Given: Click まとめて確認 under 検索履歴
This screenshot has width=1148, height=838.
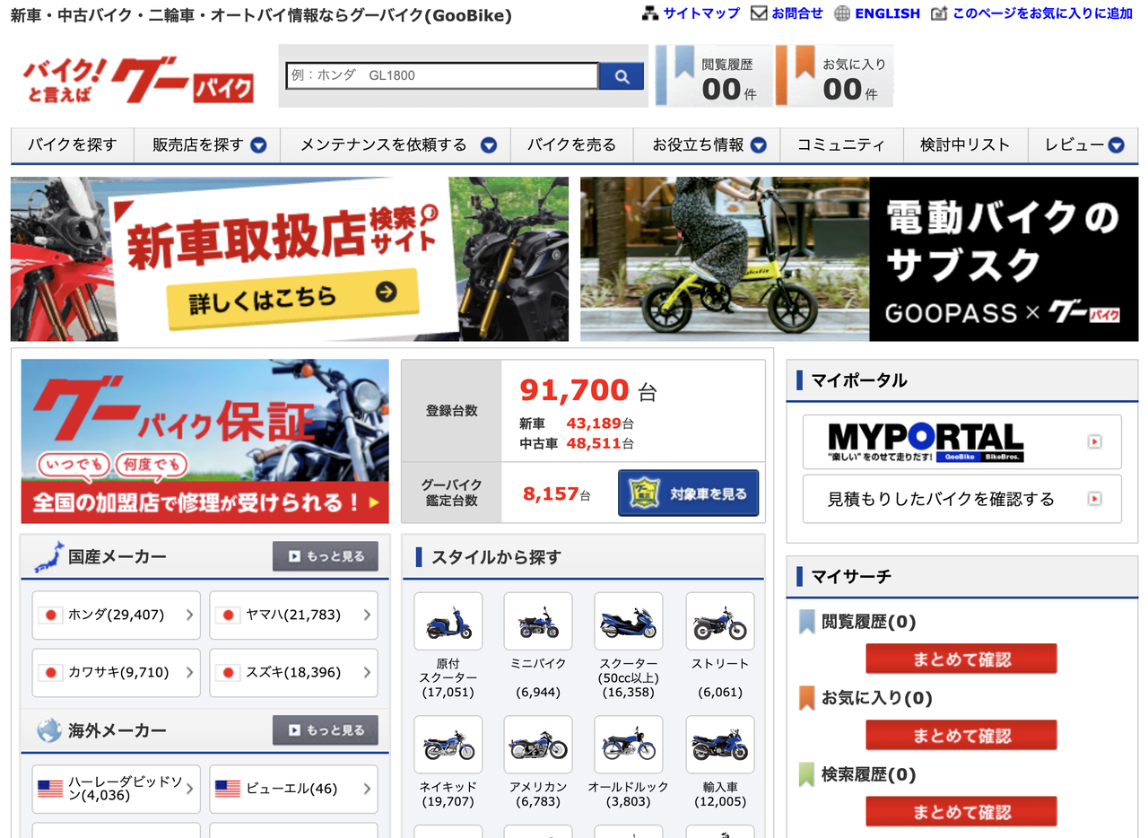Looking at the screenshot, I should point(961,812).
